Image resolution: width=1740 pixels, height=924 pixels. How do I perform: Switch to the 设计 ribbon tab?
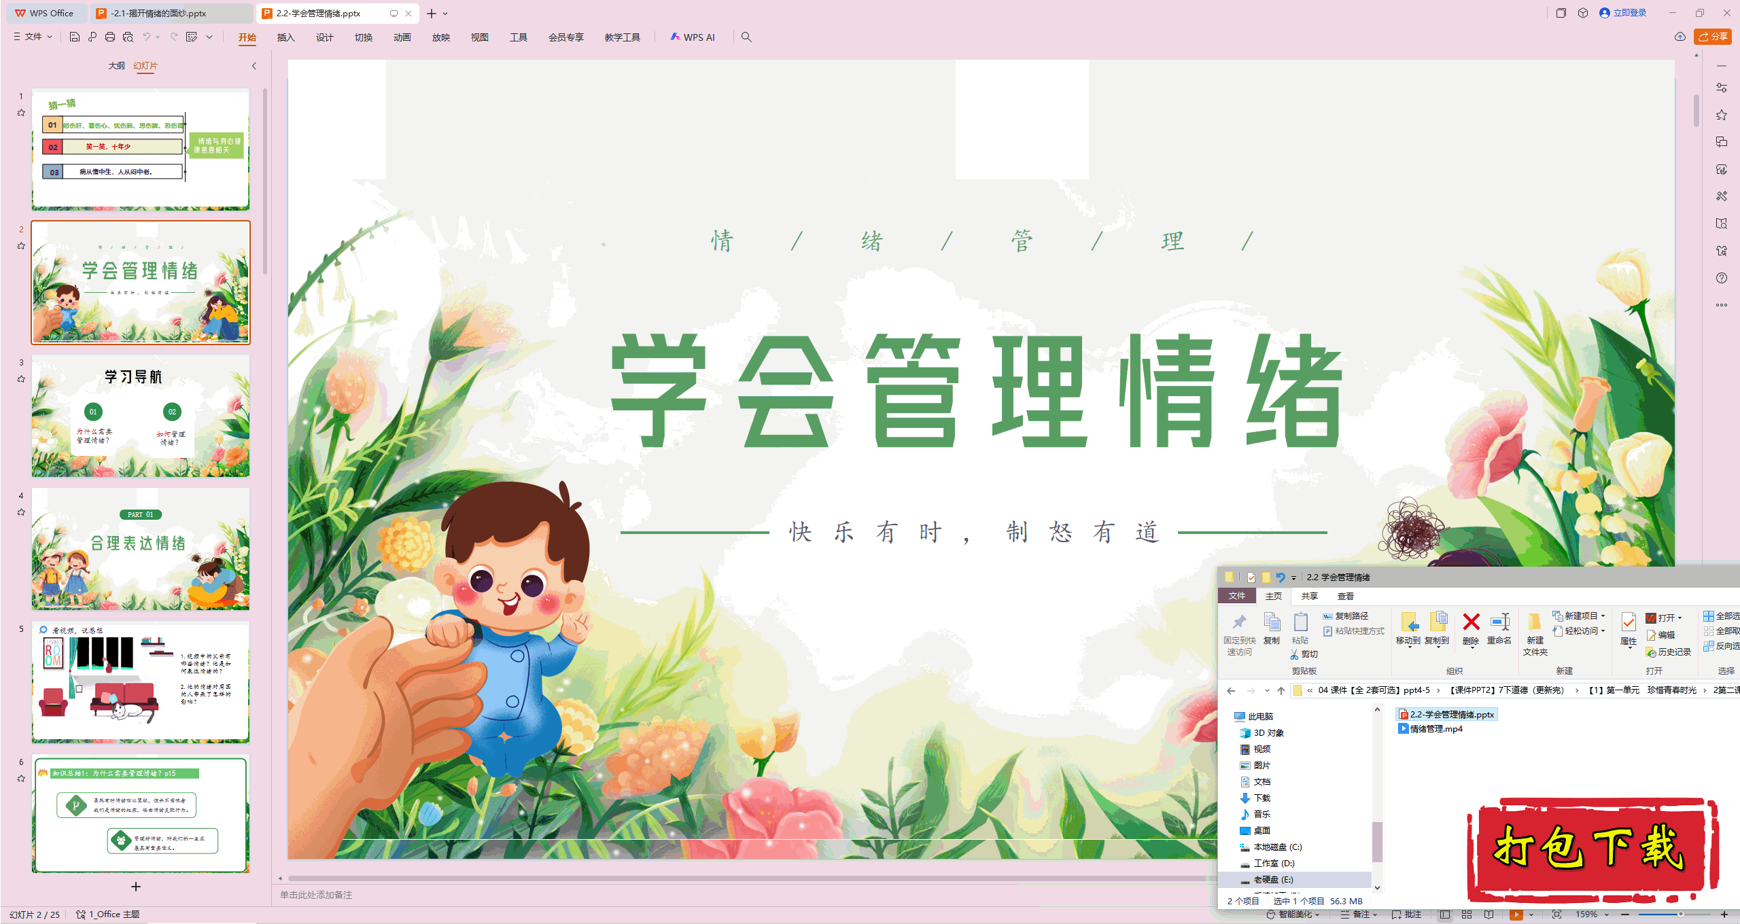coord(324,37)
